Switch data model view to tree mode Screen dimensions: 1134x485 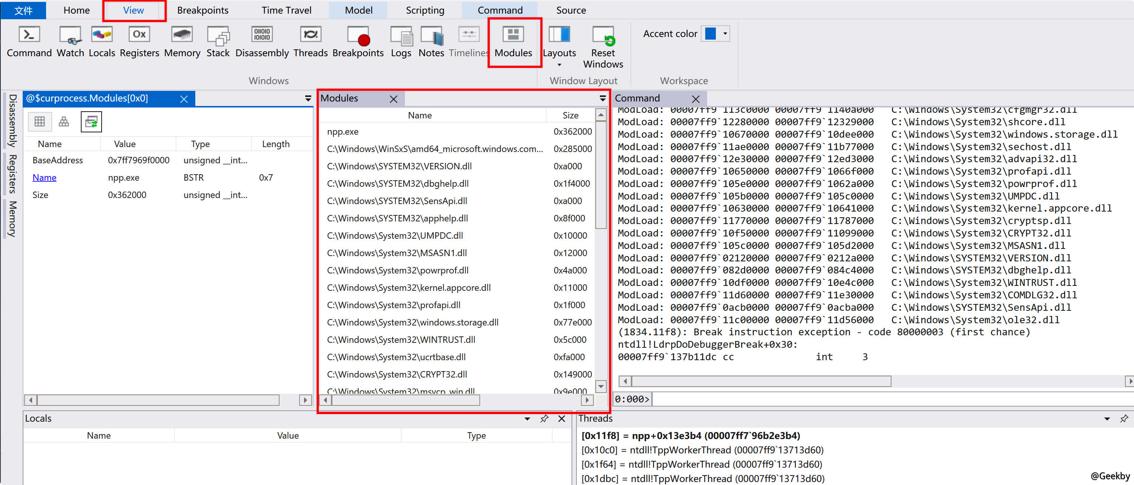tap(64, 122)
